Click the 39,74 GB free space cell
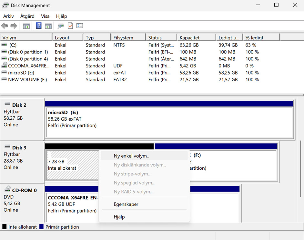The image size is (304, 240). [228, 45]
